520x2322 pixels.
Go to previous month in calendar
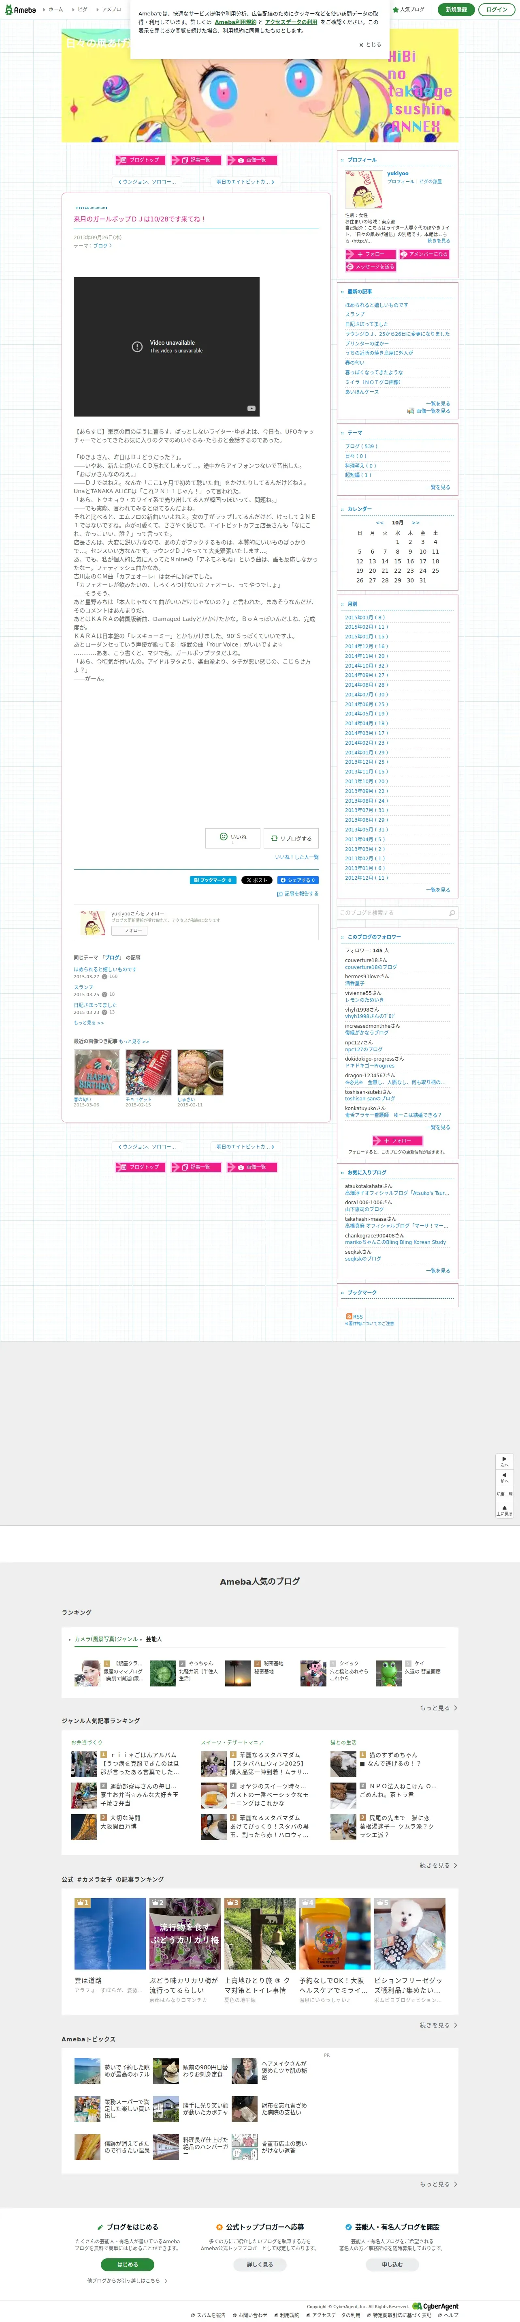click(x=379, y=523)
